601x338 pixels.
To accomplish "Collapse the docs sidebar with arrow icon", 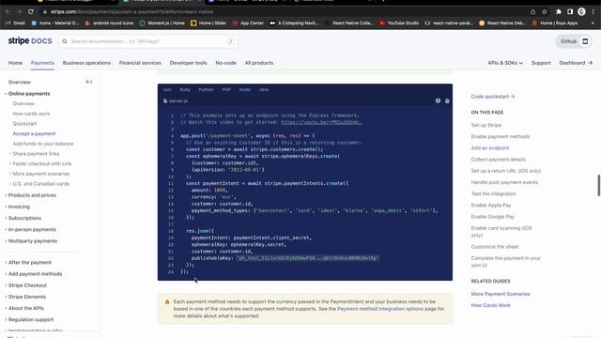I will point(88,82).
